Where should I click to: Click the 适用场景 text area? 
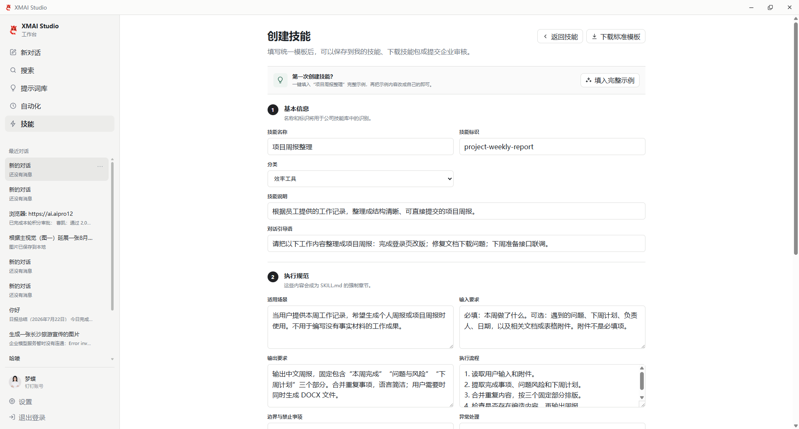(360, 327)
